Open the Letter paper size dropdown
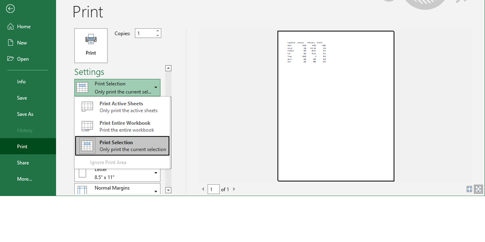The width and height of the screenshot is (485, 242). pyautogui.click(x=117, y=175)
